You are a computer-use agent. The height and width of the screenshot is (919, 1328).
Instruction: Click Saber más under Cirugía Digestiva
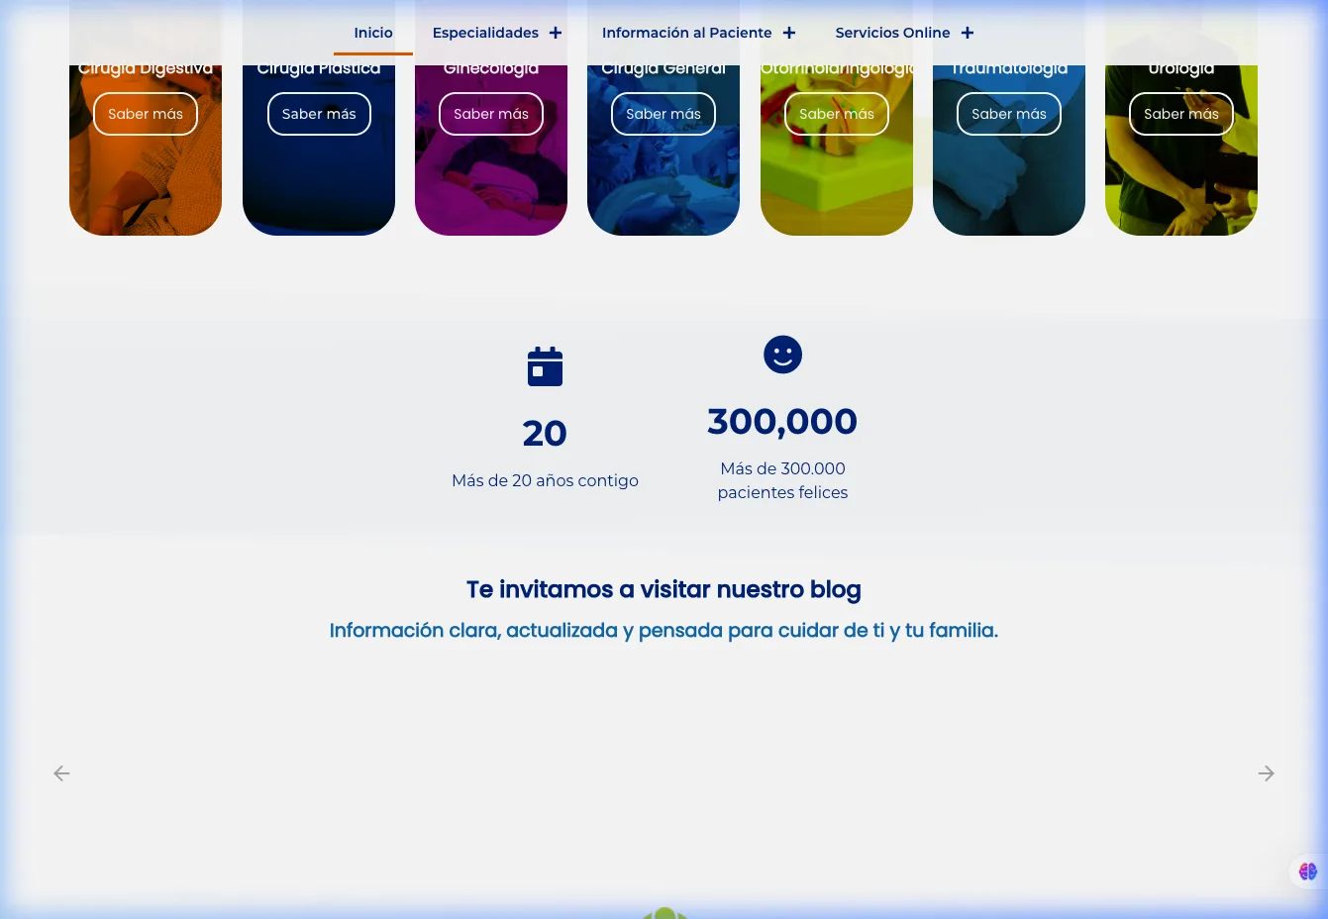click(145, 114)
